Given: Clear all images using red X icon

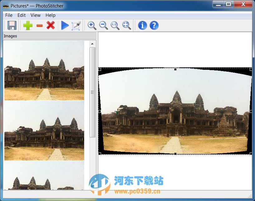Looking at the screenshot, I should [x=51, y=26].
